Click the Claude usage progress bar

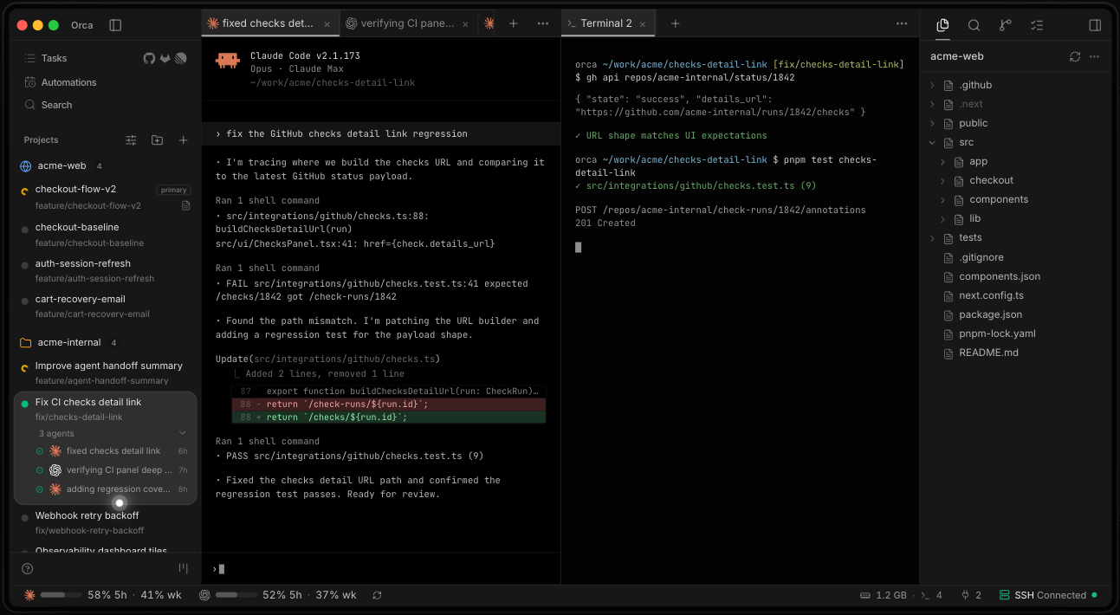pyautogui.click(x=61, y=595)
